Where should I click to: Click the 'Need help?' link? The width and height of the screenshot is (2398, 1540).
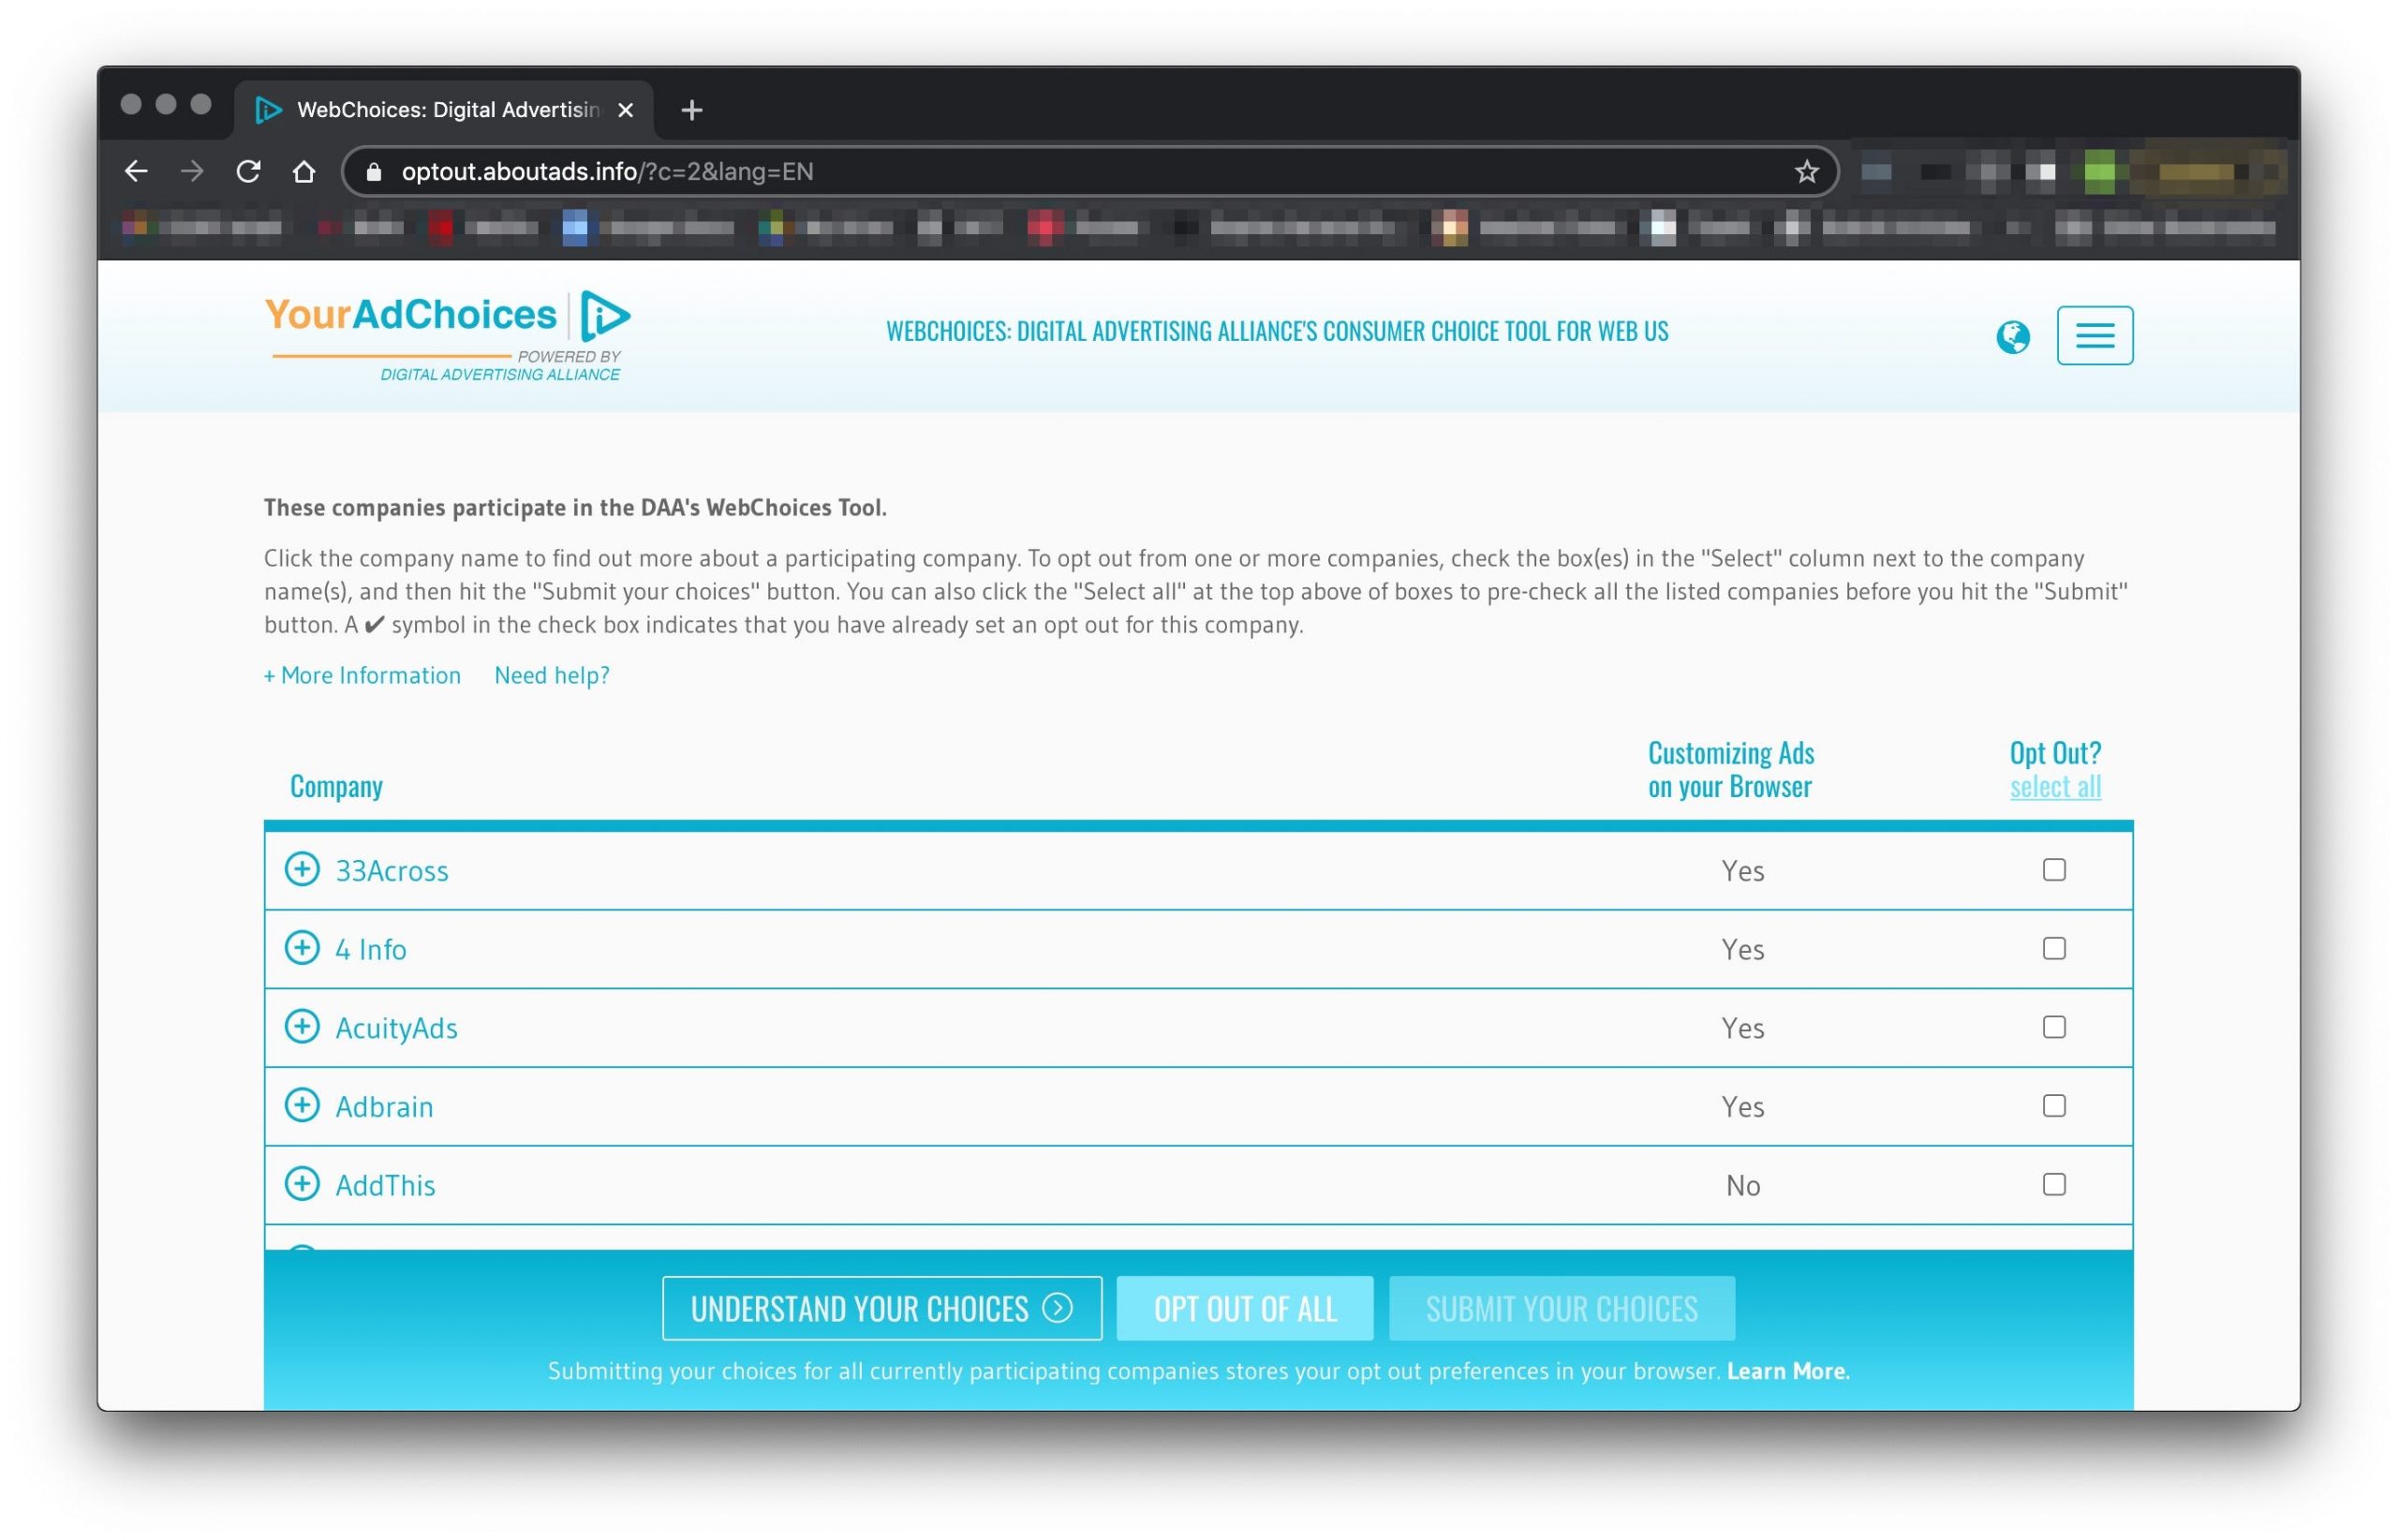551,675
